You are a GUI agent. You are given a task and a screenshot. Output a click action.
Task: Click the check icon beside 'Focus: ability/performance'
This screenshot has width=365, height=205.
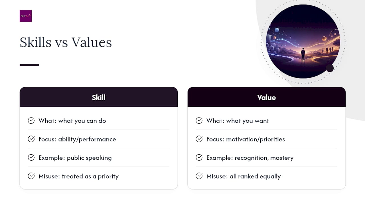pos(31,139)
